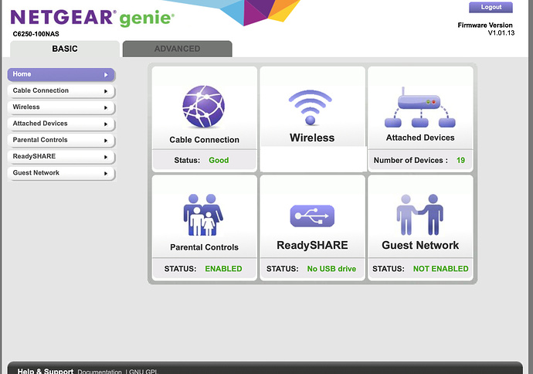Open the GNU GPL footer link
This screenshot has height=374, width=533.
[143, 372]
